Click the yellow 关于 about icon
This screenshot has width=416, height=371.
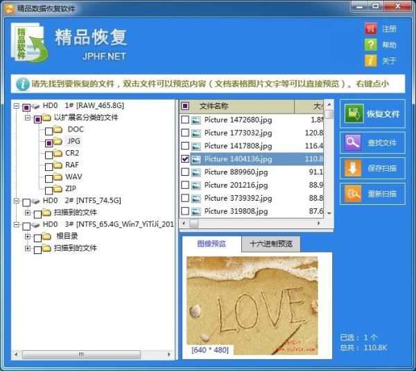pyautogui.click(x=371, y=61)
